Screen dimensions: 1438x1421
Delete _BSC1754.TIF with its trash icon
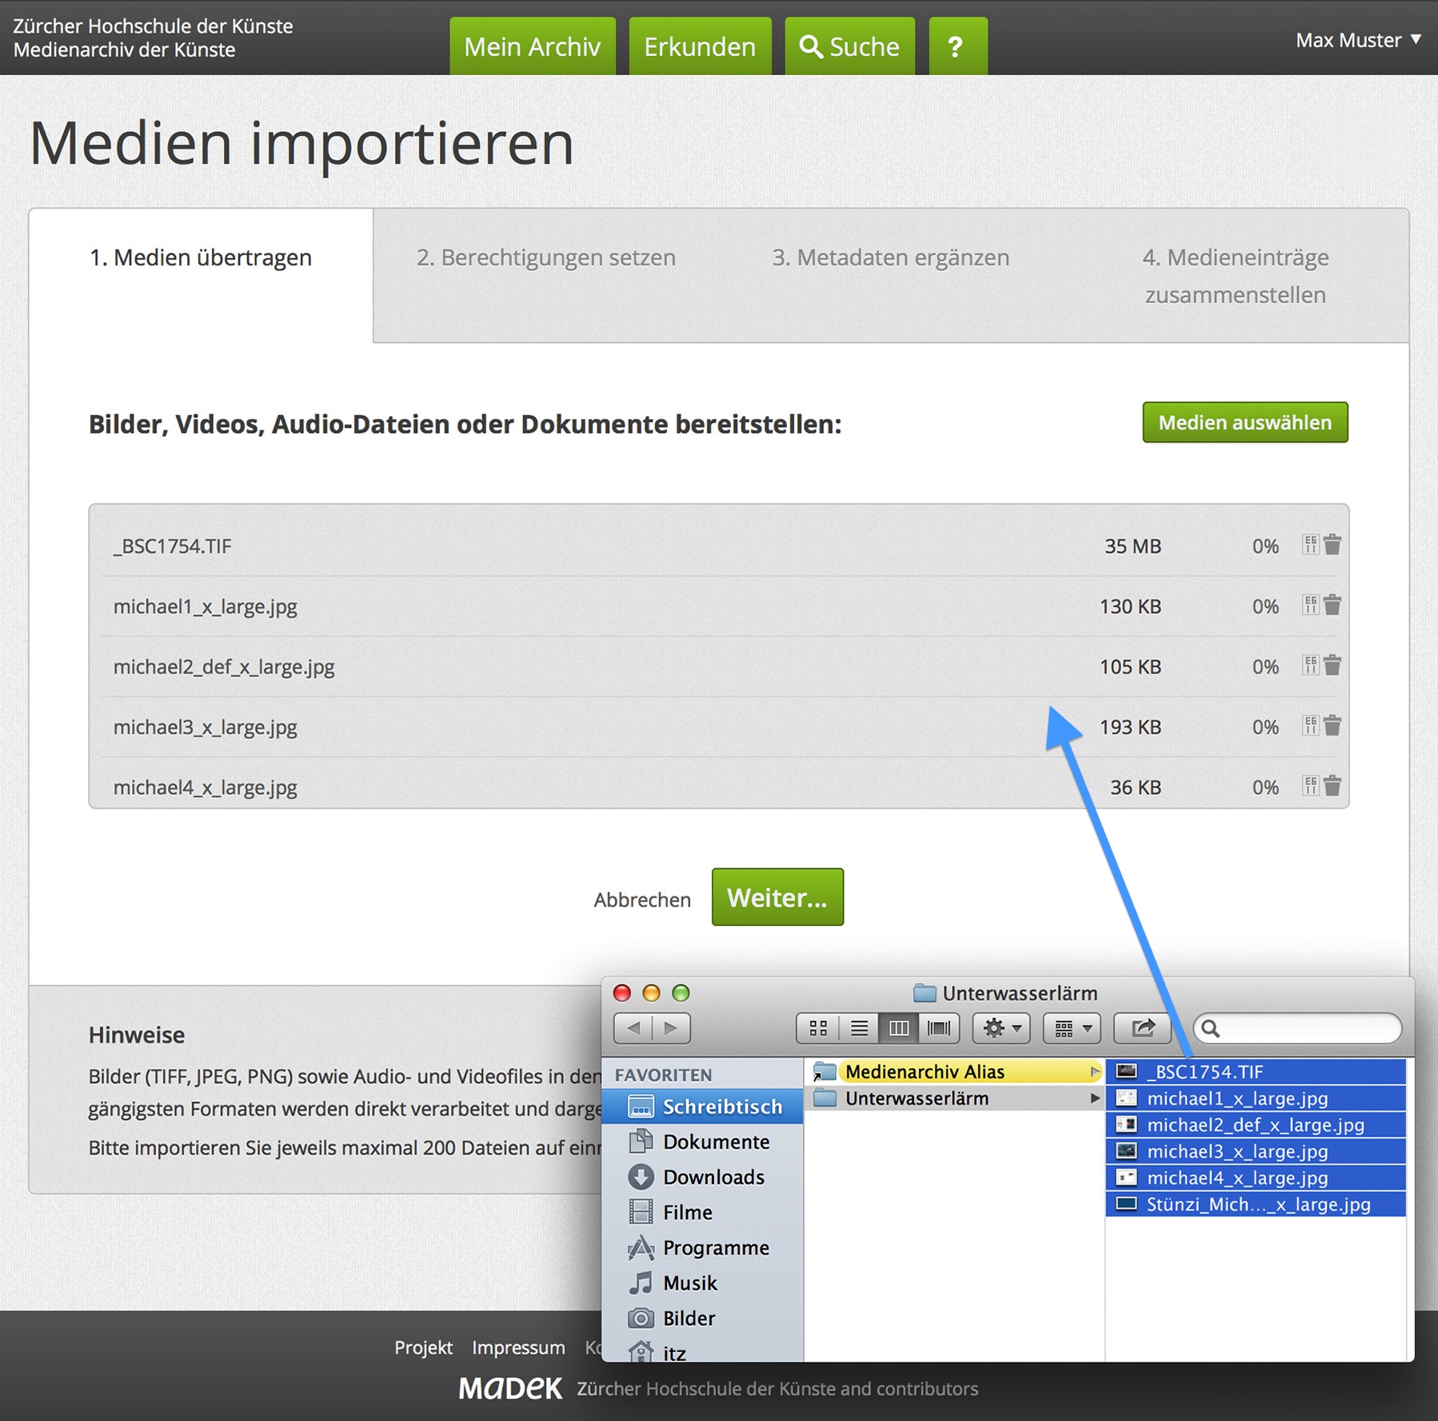(x=1332, y=545)
